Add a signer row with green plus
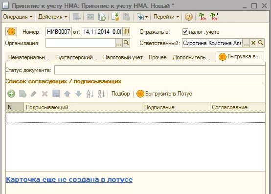 pos(11,94)
